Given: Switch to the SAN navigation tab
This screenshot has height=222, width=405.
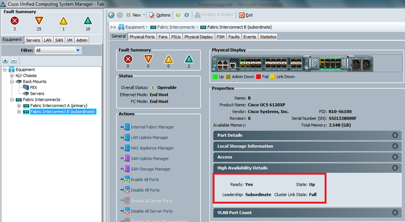Looking at the screenshot, I should 59,40.
